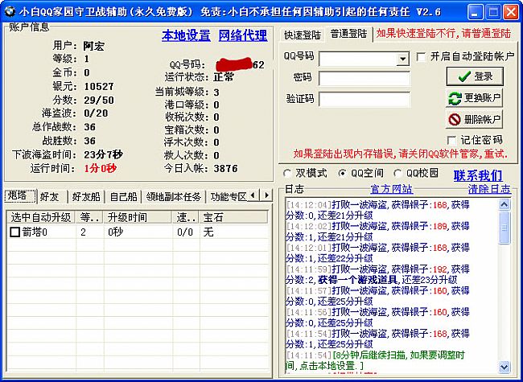The height and width of the screenshot is (382, 523).
Task: Switch to the 快速登陆 tab
Action: (x=303, y=35)
